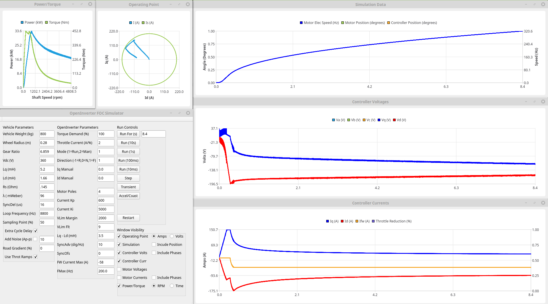The image size is (548, 304).
Task: Focus the Torque Demand (%) field
Action: tap(106, 134)
